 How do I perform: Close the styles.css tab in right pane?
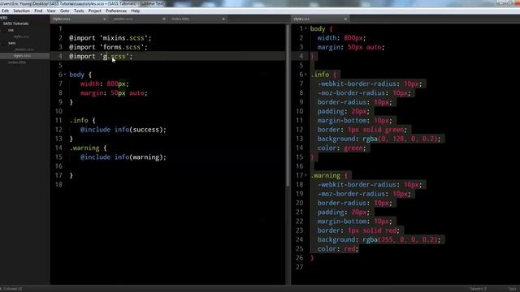coord(345,19)
